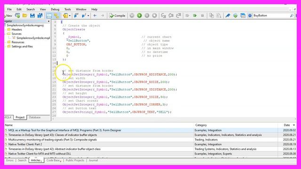Click the green Start debugging button
The width and height of the screenshot is (301, 169).
(139, 15)
